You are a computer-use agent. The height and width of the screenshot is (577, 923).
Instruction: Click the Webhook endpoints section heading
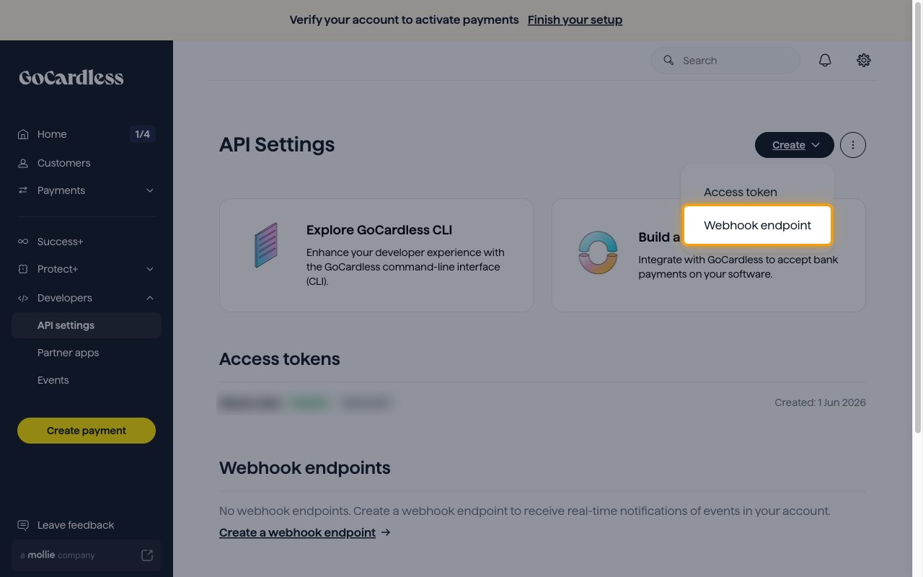pos(305,468)
